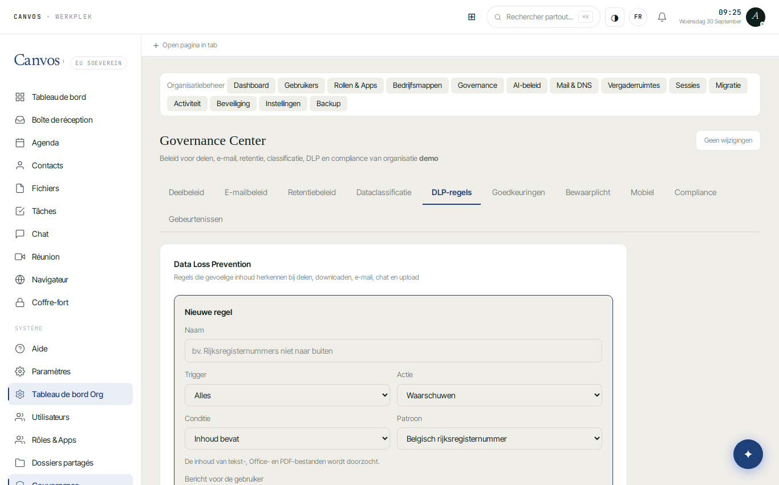Click the Paramètres gear icon
This screenshot has width=779, height=485.
coord(20,371)
